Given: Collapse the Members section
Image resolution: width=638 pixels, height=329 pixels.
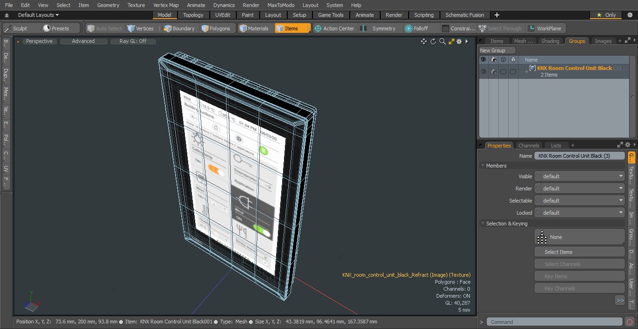Looking at the screenshot, I should [x=482, y=166].
